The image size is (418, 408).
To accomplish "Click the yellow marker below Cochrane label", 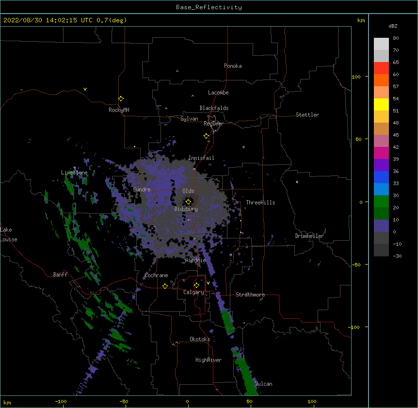I will 165,286.
